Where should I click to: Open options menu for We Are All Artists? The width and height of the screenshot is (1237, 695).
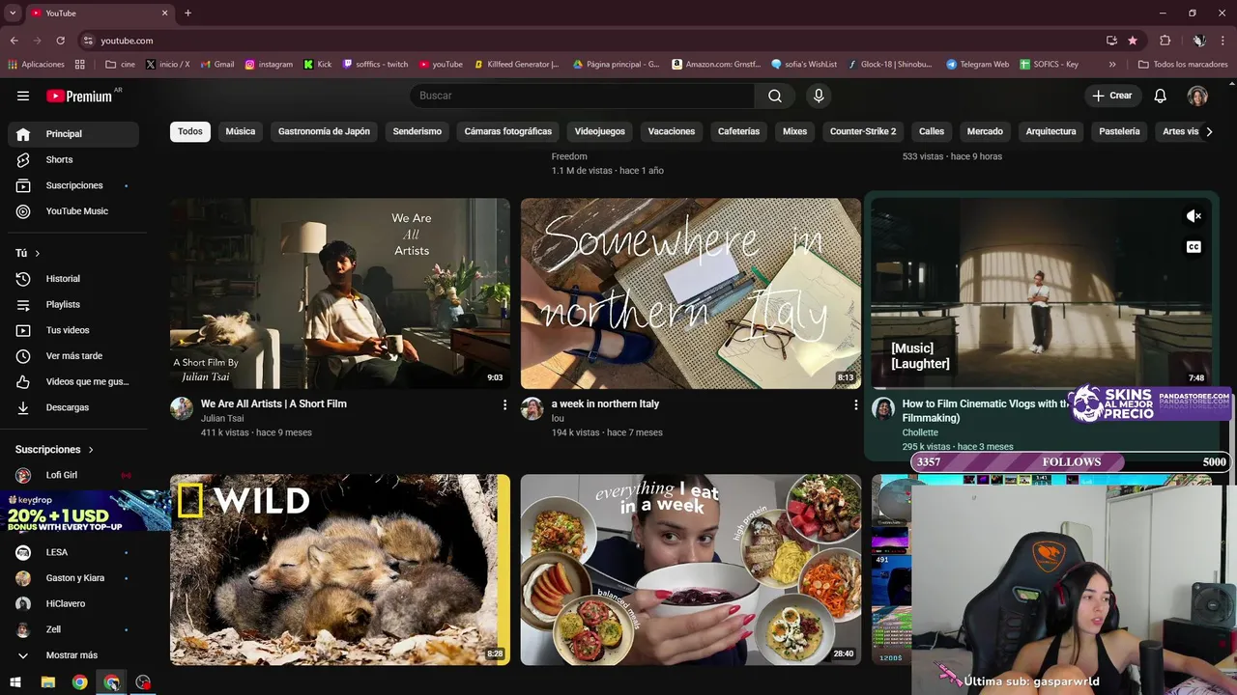(x=504, y=405)
